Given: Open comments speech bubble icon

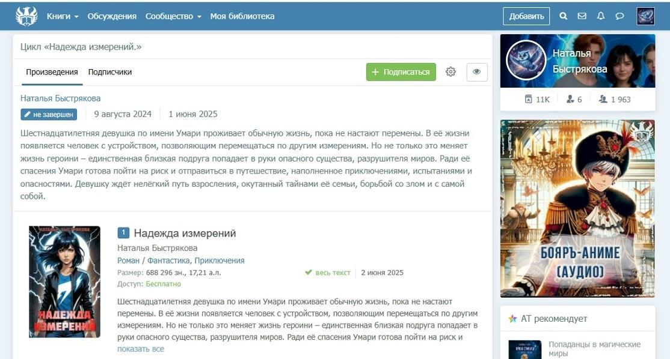Looking at the screenshot, I should 619,16.
